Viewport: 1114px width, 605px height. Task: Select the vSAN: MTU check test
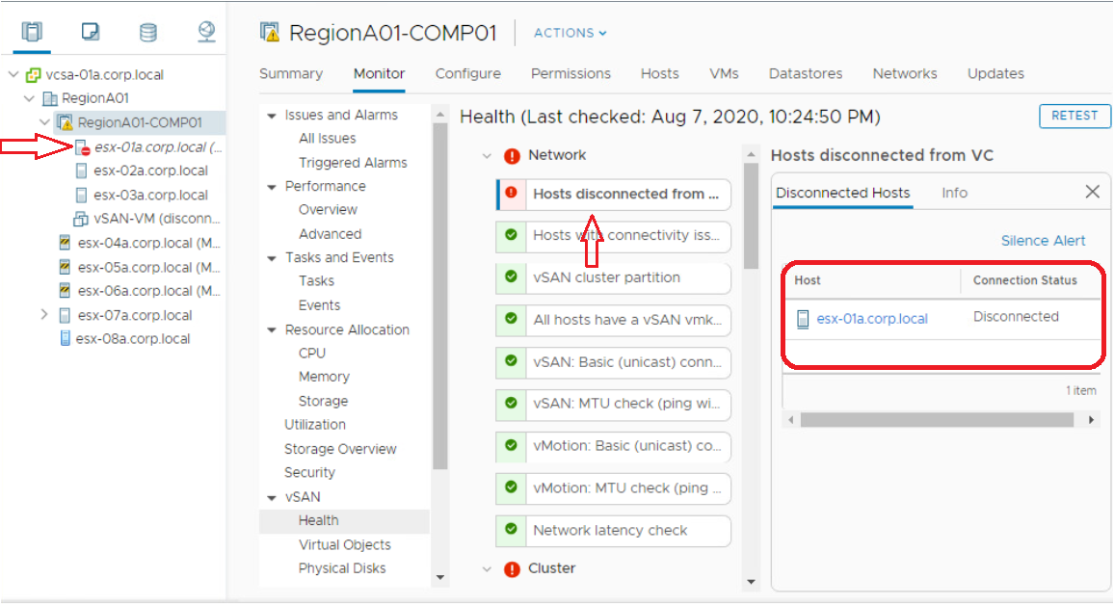pyautogui.click(x=613, y=404)
